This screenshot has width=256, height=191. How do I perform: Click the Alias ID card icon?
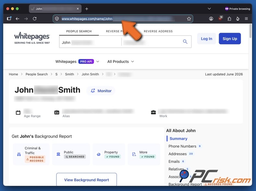pyautogui.click(x=57, y=113)
